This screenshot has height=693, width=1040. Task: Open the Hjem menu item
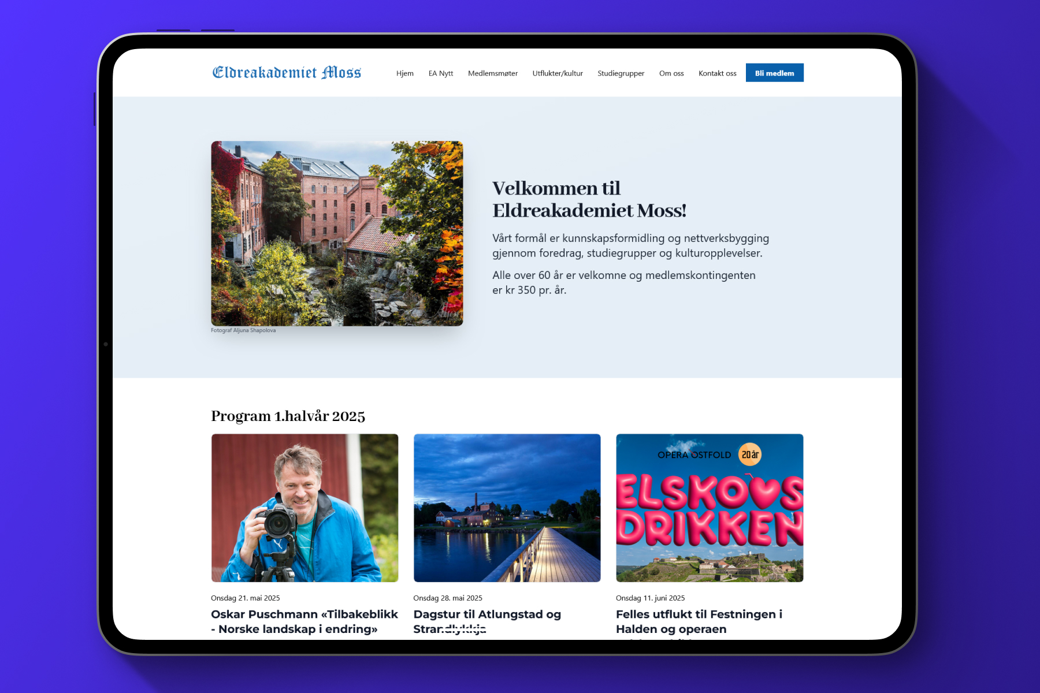(x=405, y=73)
